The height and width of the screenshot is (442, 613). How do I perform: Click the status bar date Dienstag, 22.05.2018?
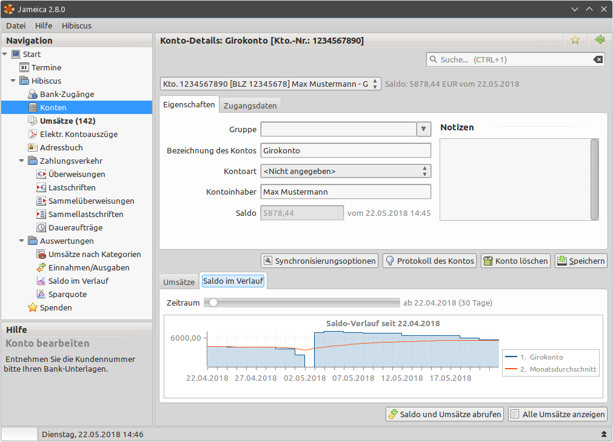click(92, 434)
